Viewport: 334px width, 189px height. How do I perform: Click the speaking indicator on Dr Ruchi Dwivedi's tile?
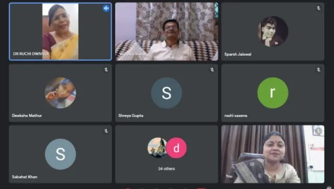point(106,8)
